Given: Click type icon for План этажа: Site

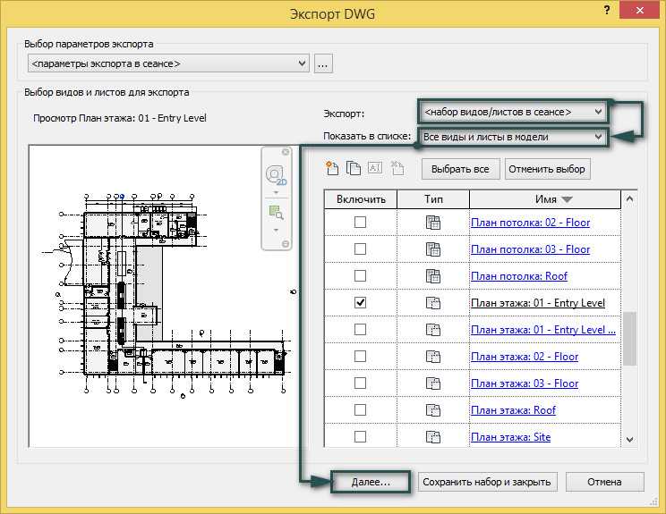Looking at the screenshot, I should pyautogui.click(x=433, y=437).
